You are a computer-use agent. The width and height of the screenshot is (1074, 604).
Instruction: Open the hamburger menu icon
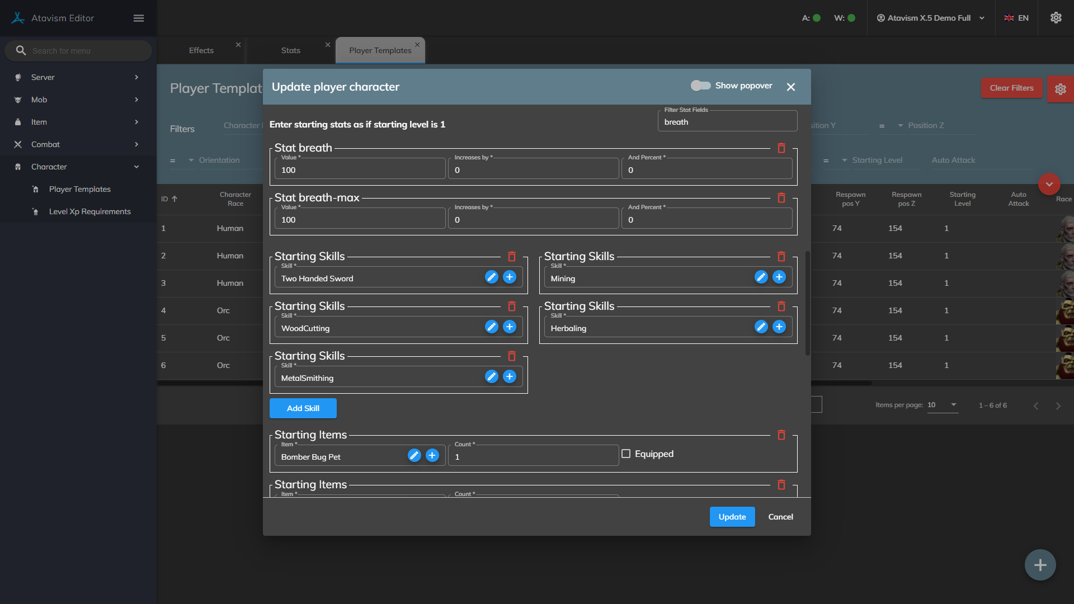tap(139, 18)
